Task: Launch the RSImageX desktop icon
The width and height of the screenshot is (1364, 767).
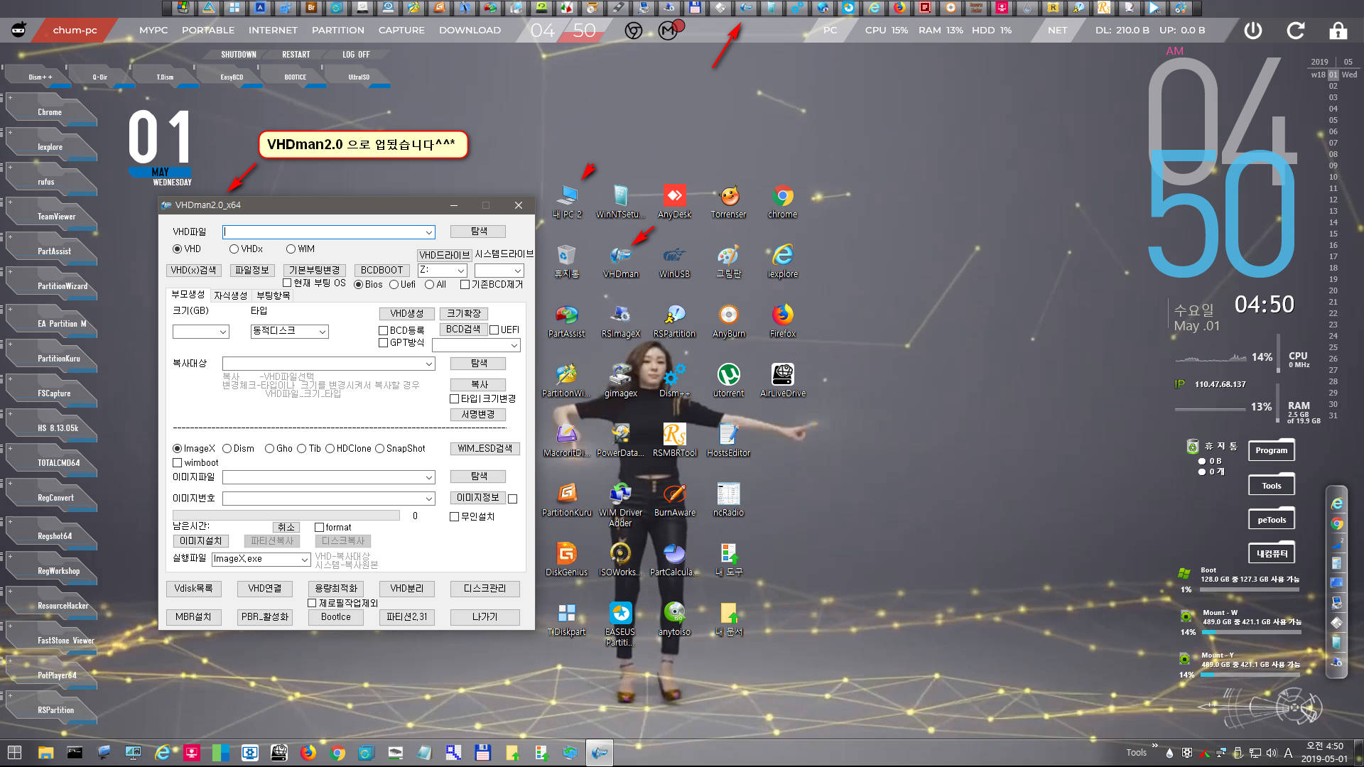Action: point(620,321)
